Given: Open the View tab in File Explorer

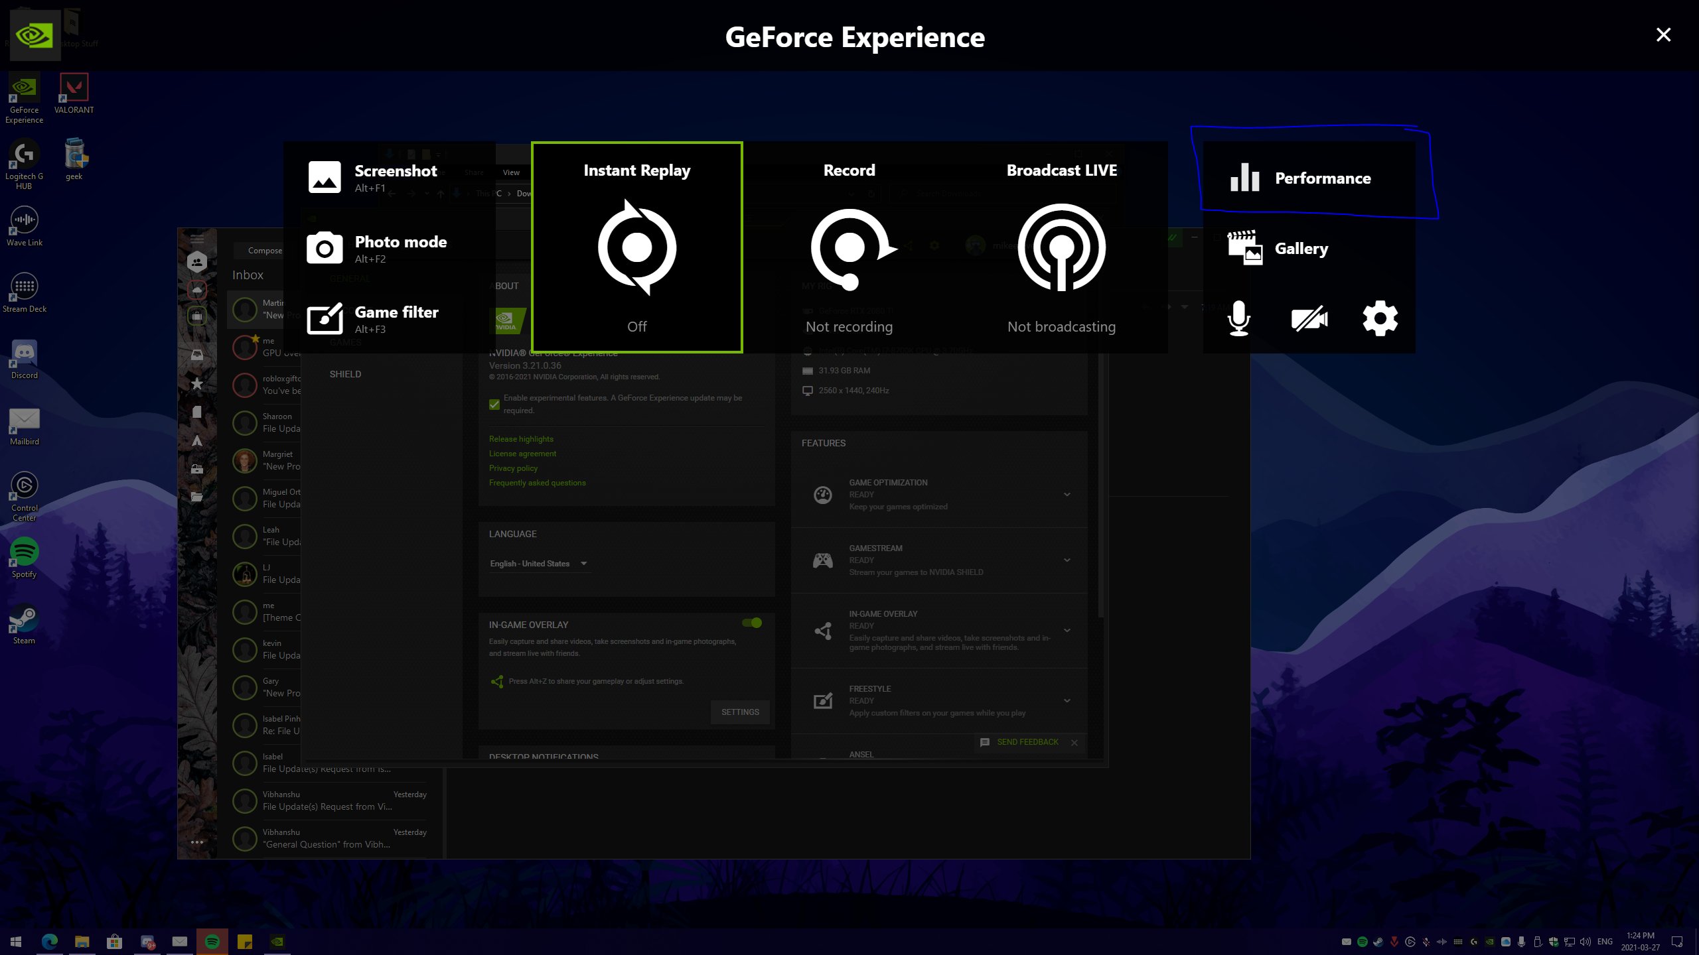Looking at the screenshot, I should pos(511,172).
